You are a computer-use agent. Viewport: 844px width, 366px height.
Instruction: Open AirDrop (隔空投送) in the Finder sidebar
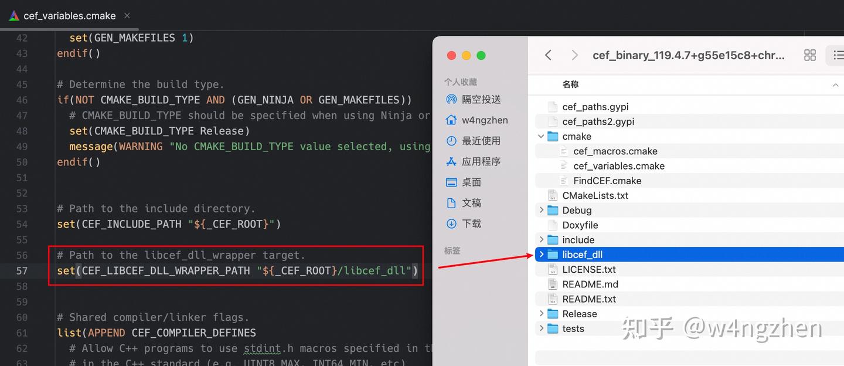click(x=482, y=99)
